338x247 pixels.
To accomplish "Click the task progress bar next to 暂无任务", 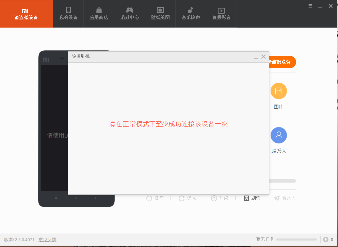I will coord(296,239).
